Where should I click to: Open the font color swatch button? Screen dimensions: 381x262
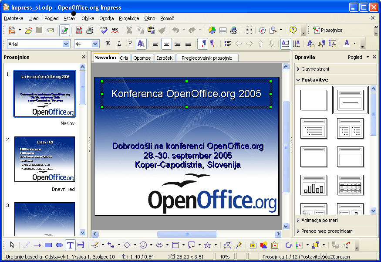347,44
